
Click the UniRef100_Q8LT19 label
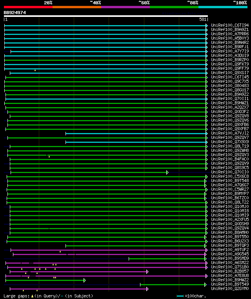click(230, 146)
